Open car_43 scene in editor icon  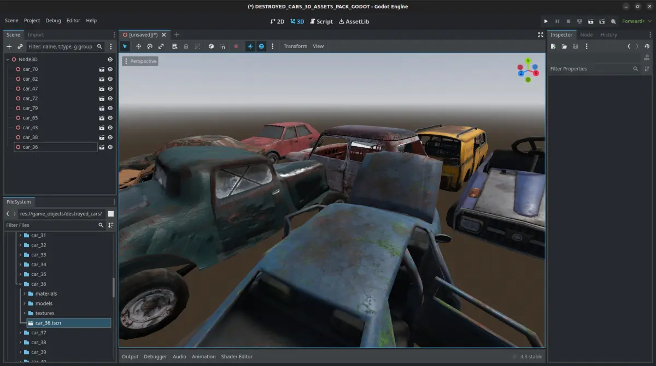(102, 128)
